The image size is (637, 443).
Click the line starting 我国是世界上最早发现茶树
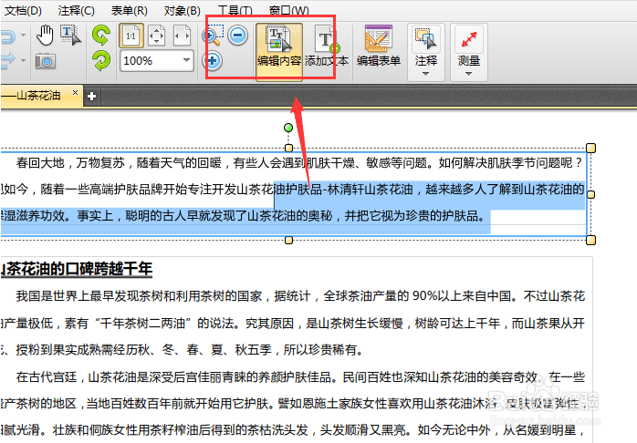point(300,295)
